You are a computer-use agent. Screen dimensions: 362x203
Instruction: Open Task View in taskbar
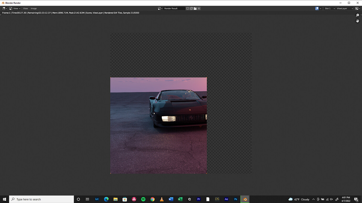pyautogui.click(x=87, y=199)
